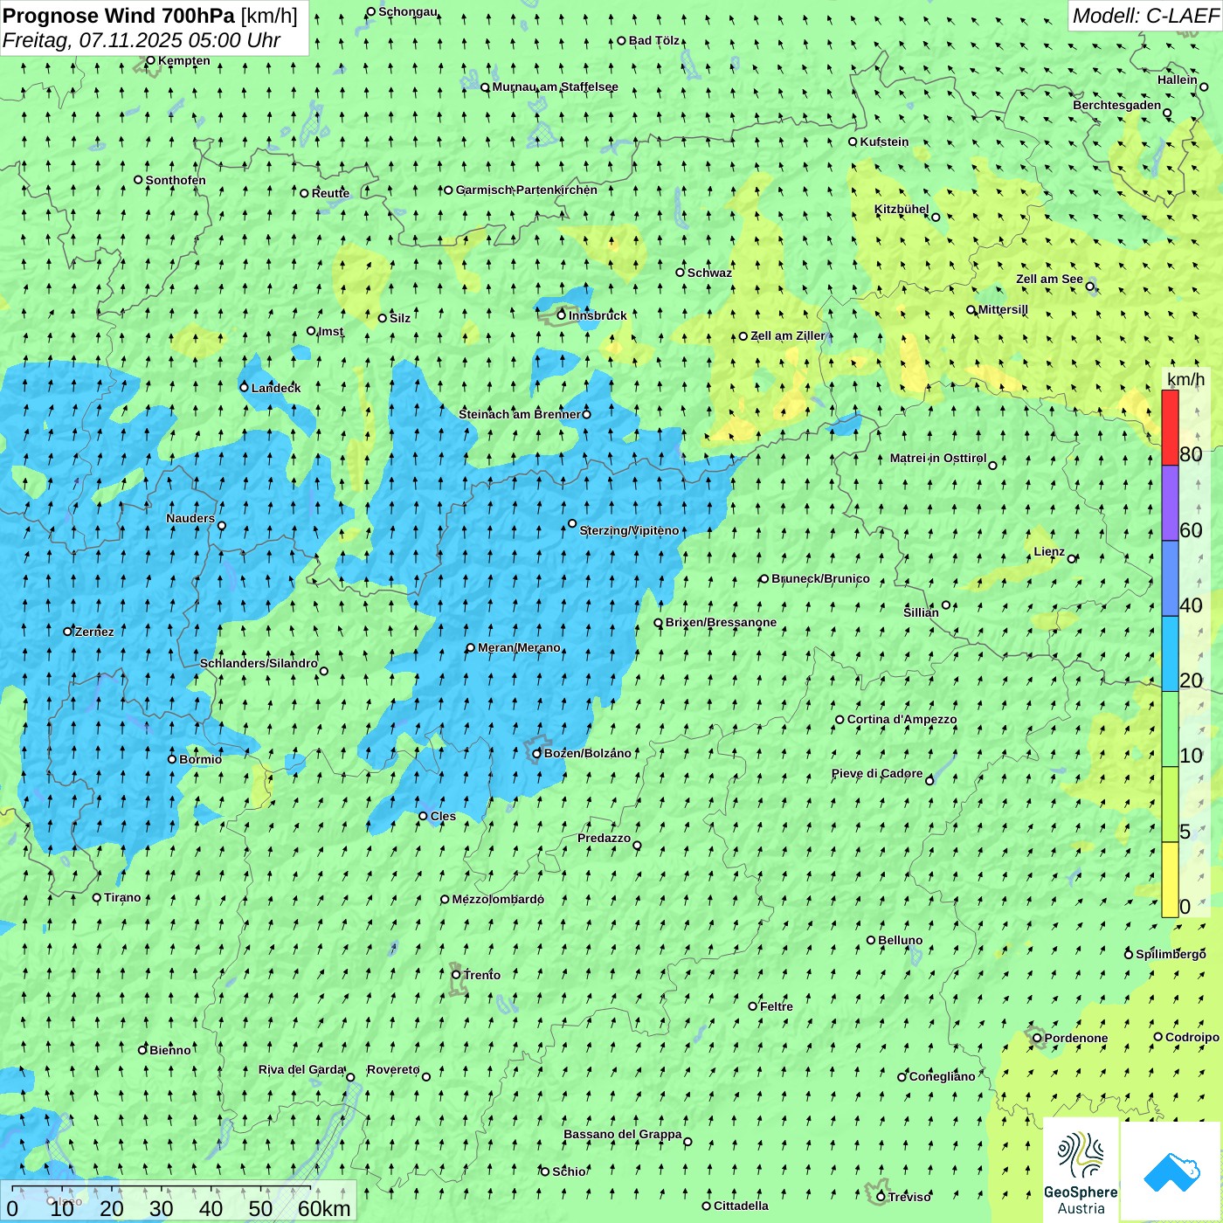
Task: Click the Hallein location marker
Action: [x=1204, y=87]
